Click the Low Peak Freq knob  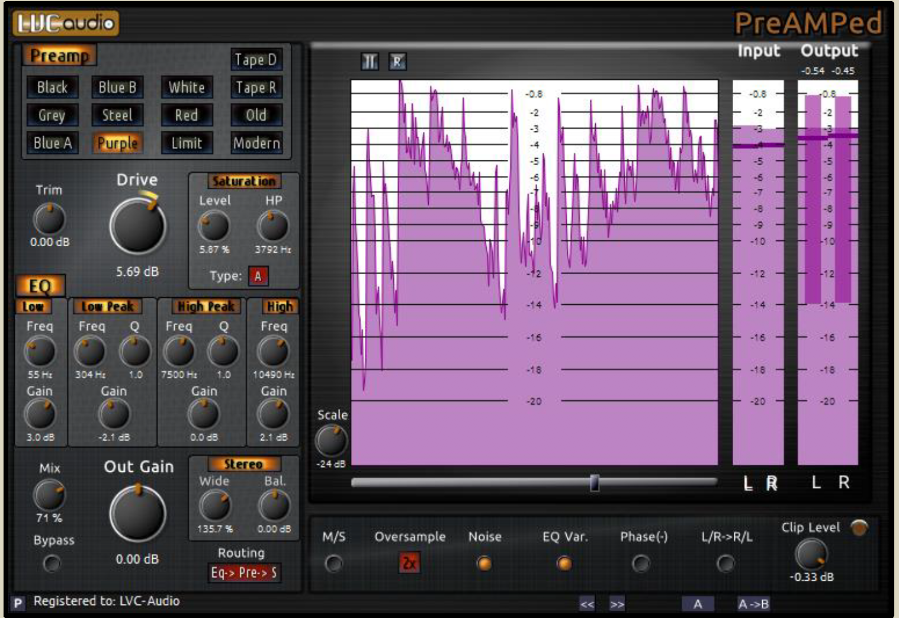pyautogui.click(x=90, y=352)
